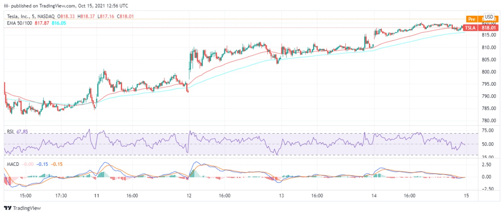Click the orange MACD signal value −0.15

56,164
